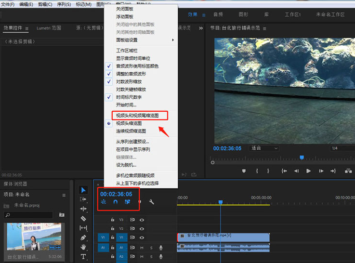Mute audio track A1
The width and height of the screenshot is (355, 263).
[142, 248]
